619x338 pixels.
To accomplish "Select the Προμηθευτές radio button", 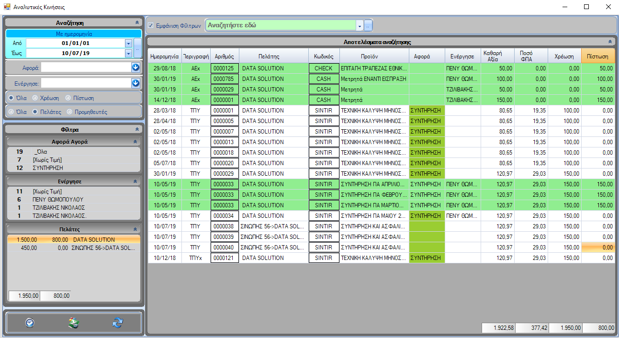I will tap(70, 112).
